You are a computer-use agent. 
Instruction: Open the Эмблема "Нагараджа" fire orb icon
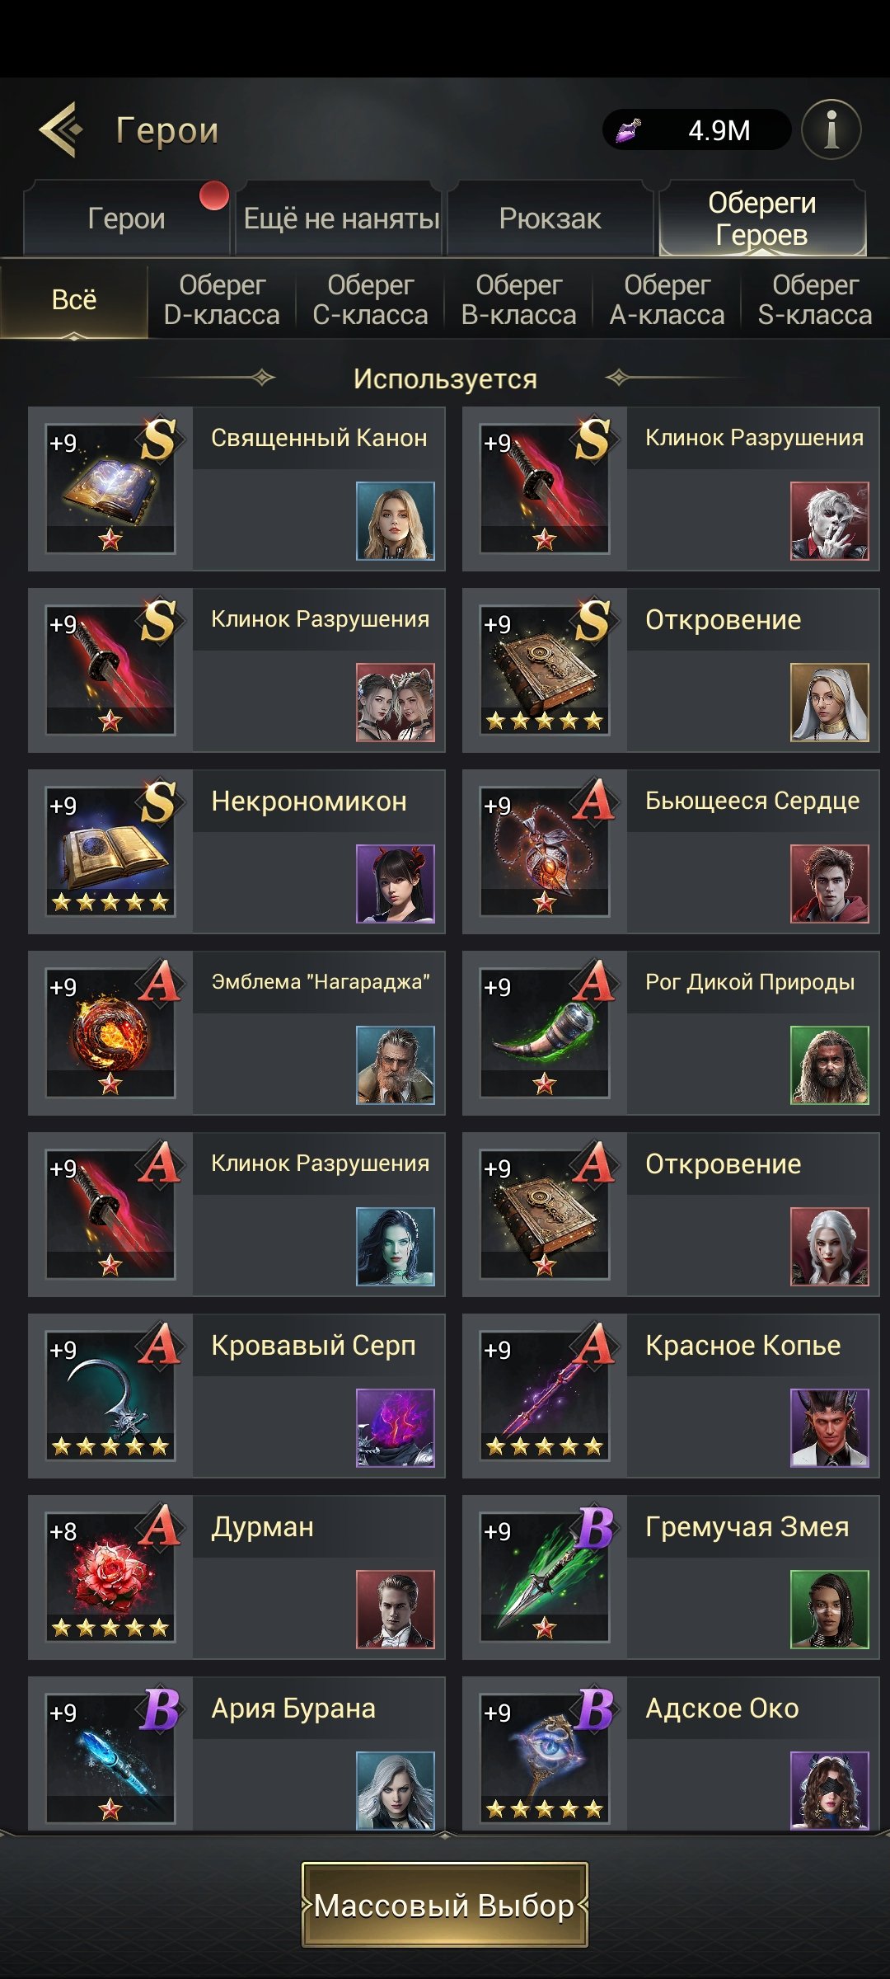[x=110, y=1033]
